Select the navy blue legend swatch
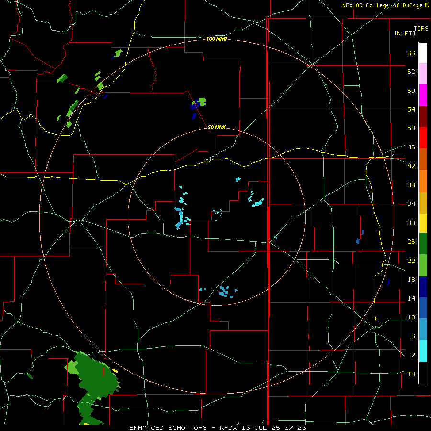The width and height of the screenshot is (431, 431). click(x=423, y=287)
